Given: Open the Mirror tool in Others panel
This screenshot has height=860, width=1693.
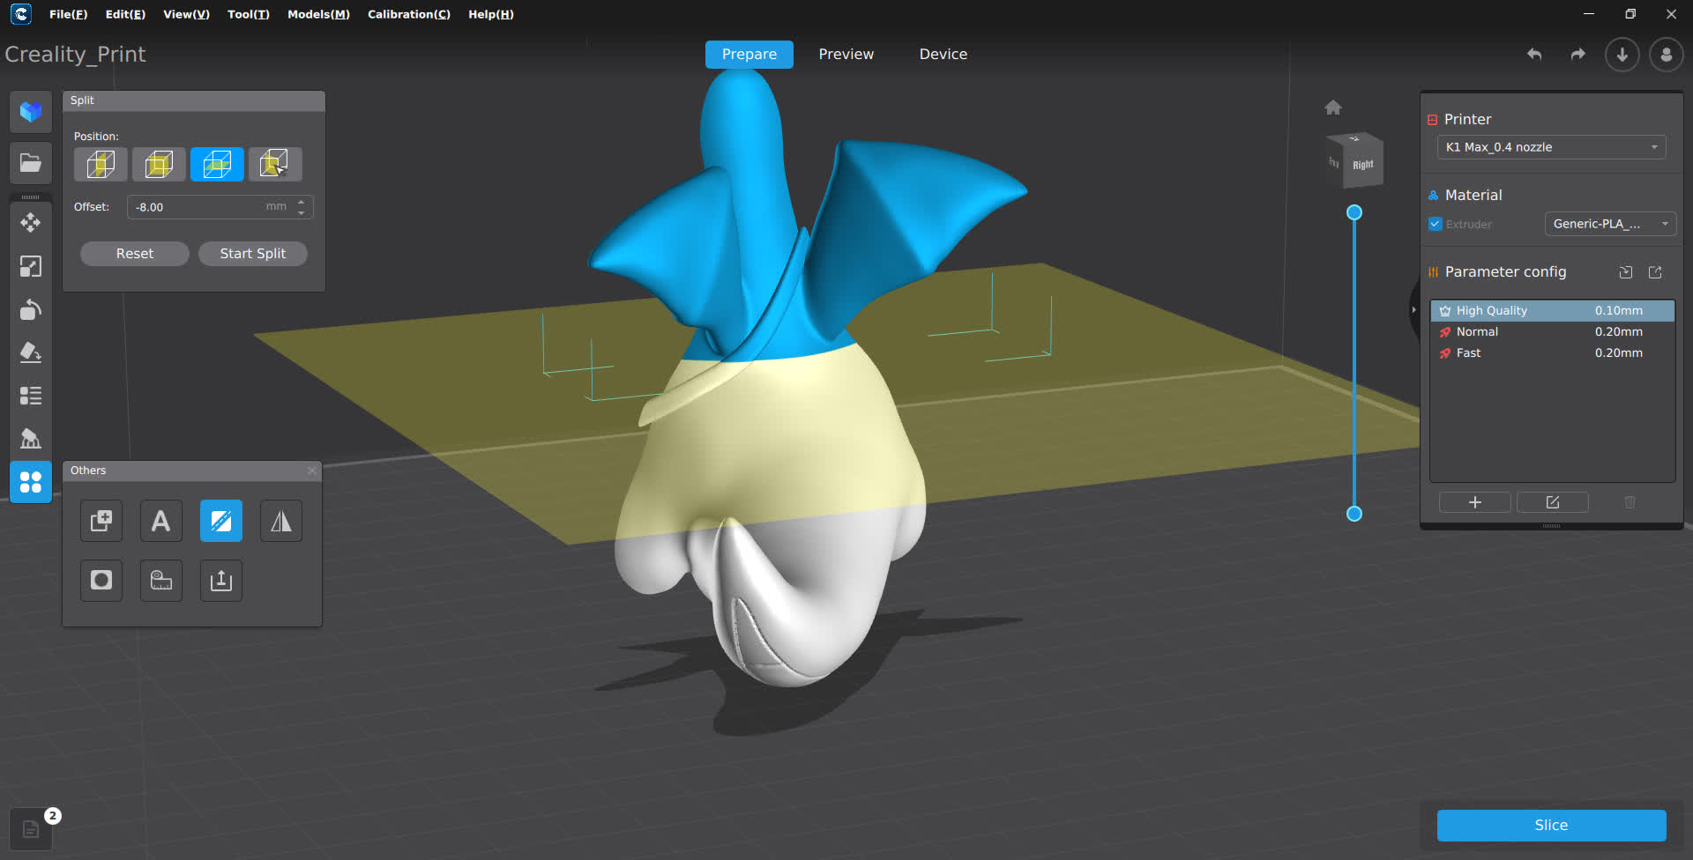Looking at the screenshot, I should point(280,521).
